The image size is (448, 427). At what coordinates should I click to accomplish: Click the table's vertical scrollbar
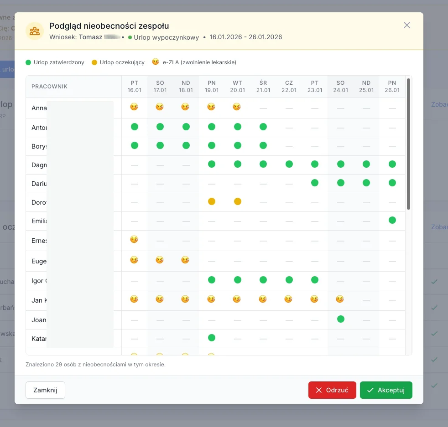pos(408,144)
